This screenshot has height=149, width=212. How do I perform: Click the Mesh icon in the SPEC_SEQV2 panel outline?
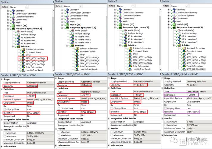click(x=67, y=22)
